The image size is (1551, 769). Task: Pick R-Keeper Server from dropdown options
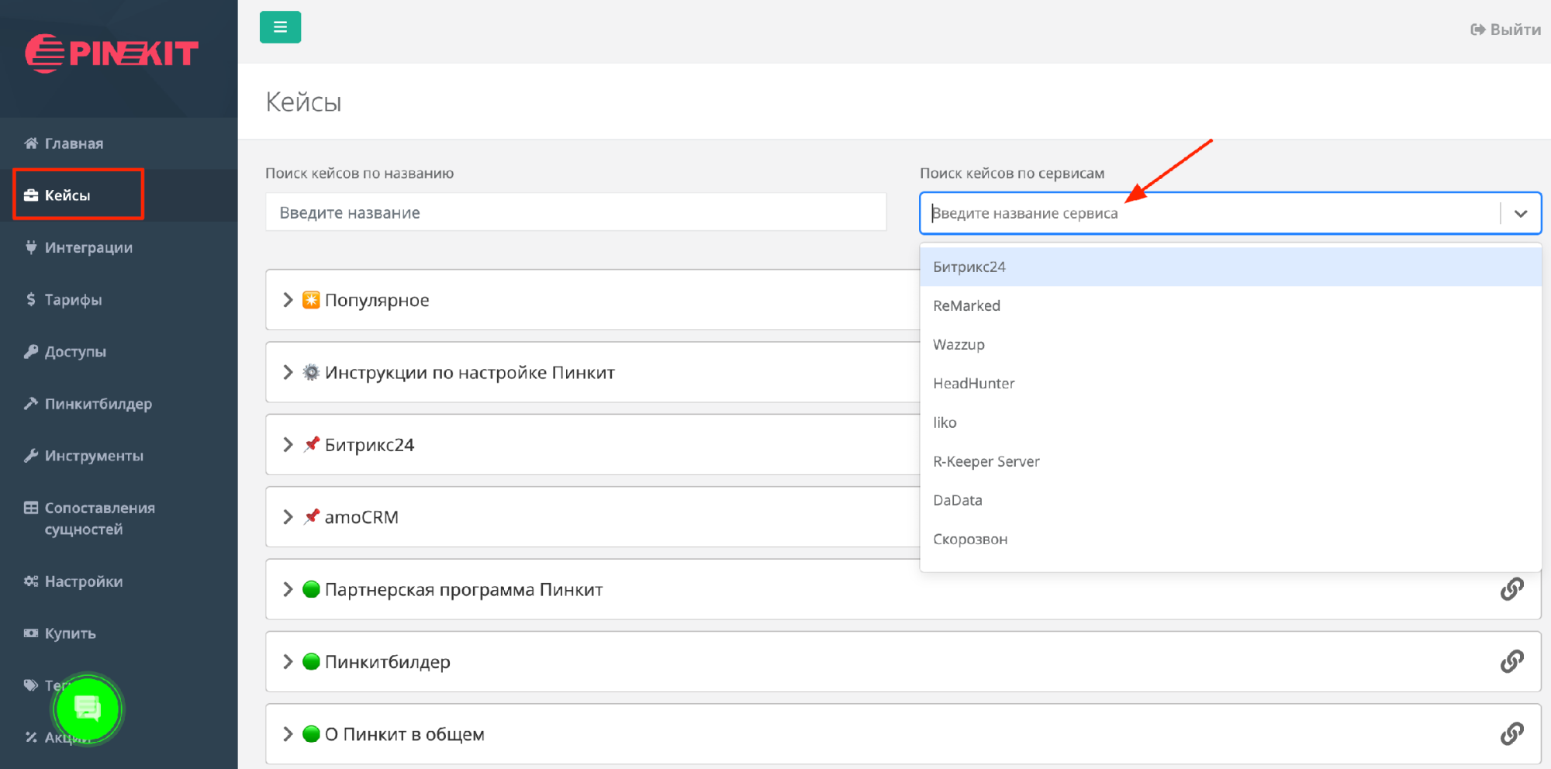tap(986, 461)
